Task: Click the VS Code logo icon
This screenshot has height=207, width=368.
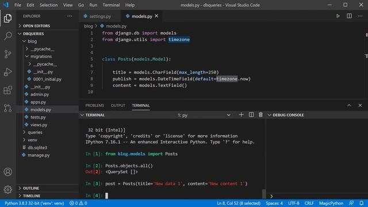Action: coord(6,5)
